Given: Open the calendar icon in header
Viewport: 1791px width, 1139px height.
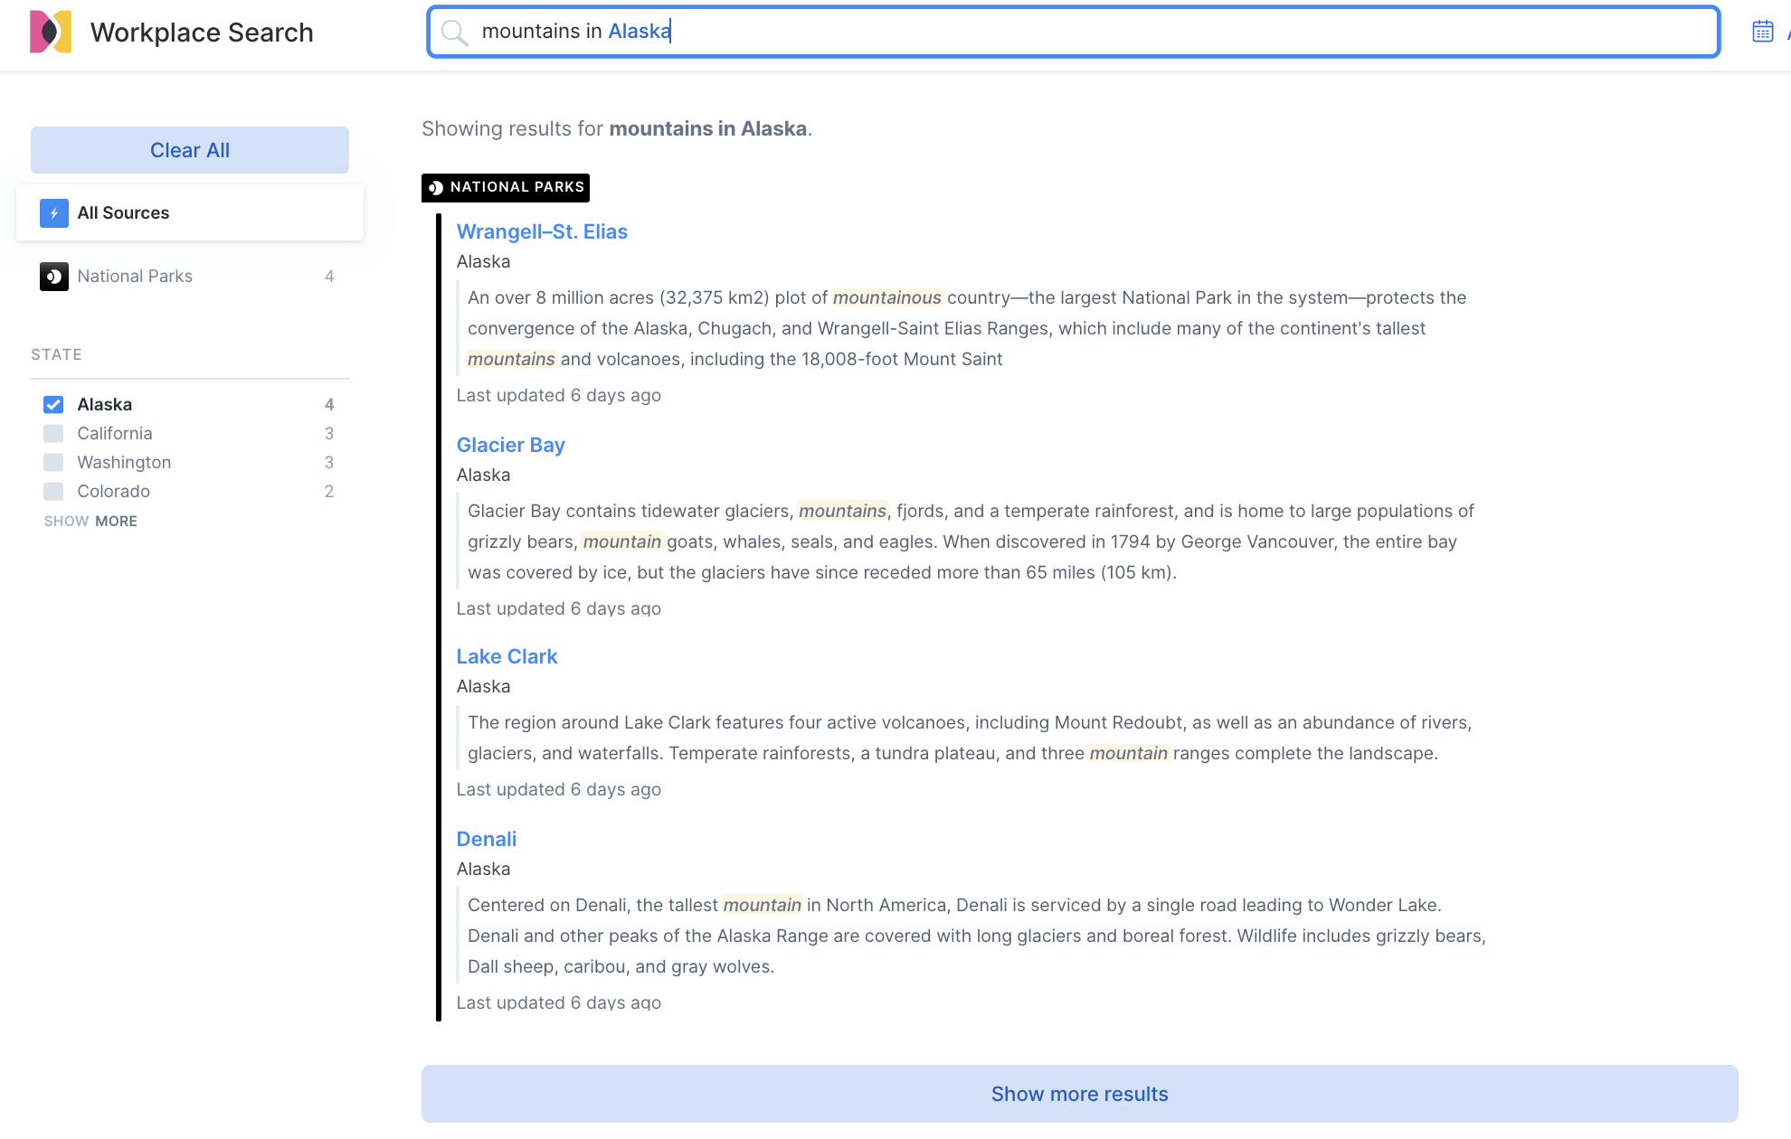Looking at the screenshot, I should [x=1762, y=32].
